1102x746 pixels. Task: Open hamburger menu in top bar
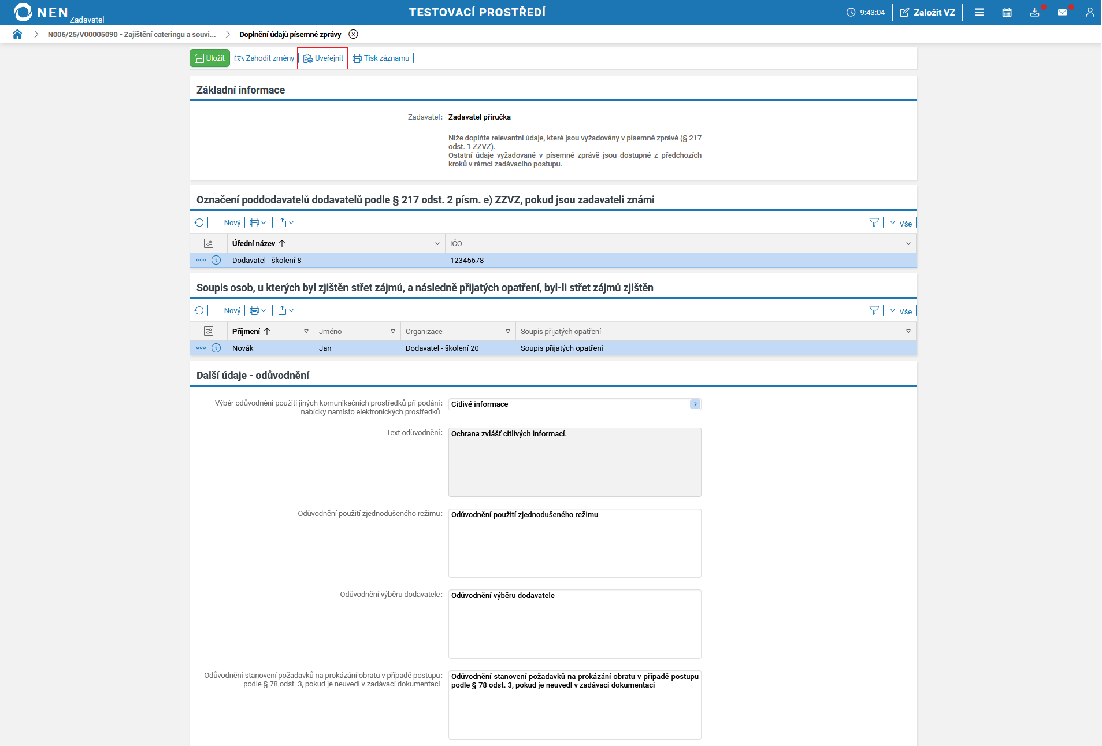[x=979, y=12]
